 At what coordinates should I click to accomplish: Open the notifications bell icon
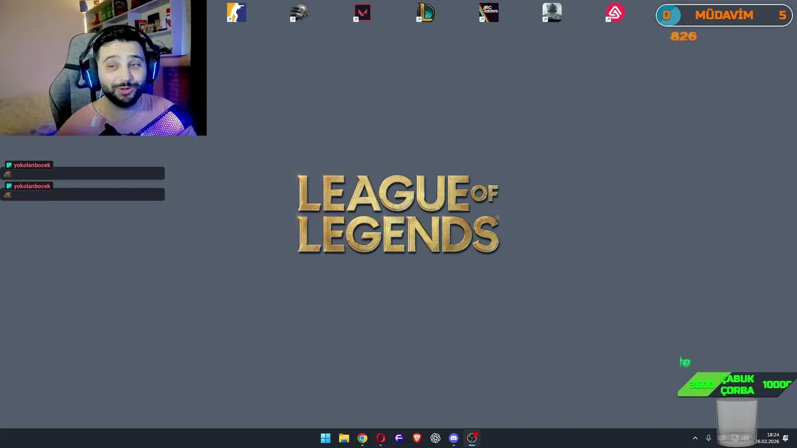click(786, 438)
